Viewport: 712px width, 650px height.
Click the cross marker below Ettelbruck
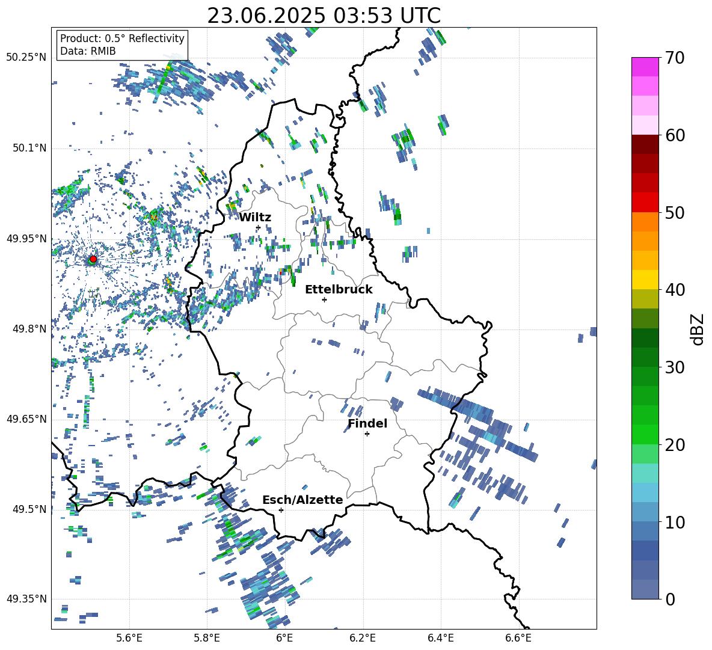(324, 299)
